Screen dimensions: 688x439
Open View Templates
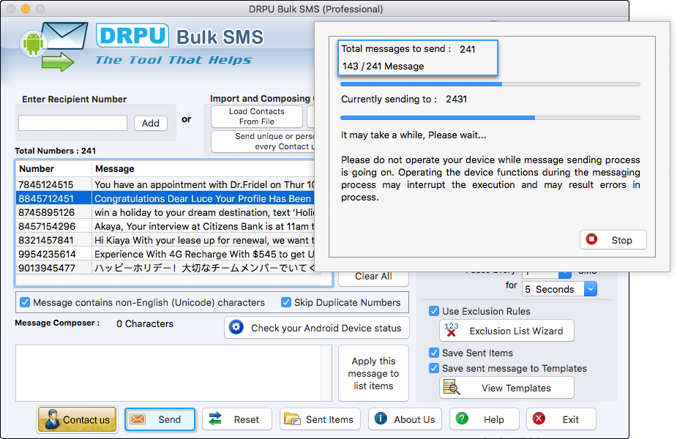click(506, 388)
